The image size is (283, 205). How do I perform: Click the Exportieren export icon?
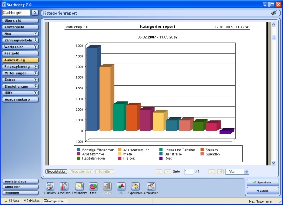pos(135,186)
